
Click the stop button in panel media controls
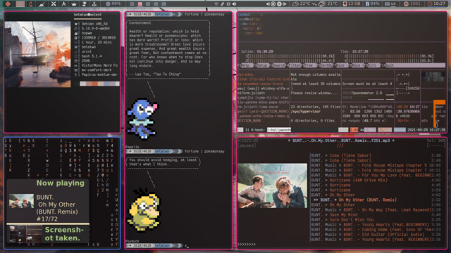click(x=273, y=4)
